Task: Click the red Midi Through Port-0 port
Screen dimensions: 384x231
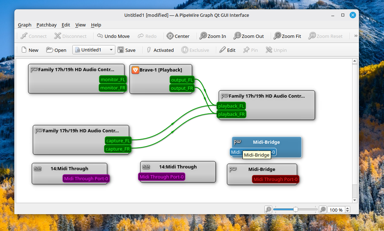Action: pyautogui.click(x=275, y=179)
